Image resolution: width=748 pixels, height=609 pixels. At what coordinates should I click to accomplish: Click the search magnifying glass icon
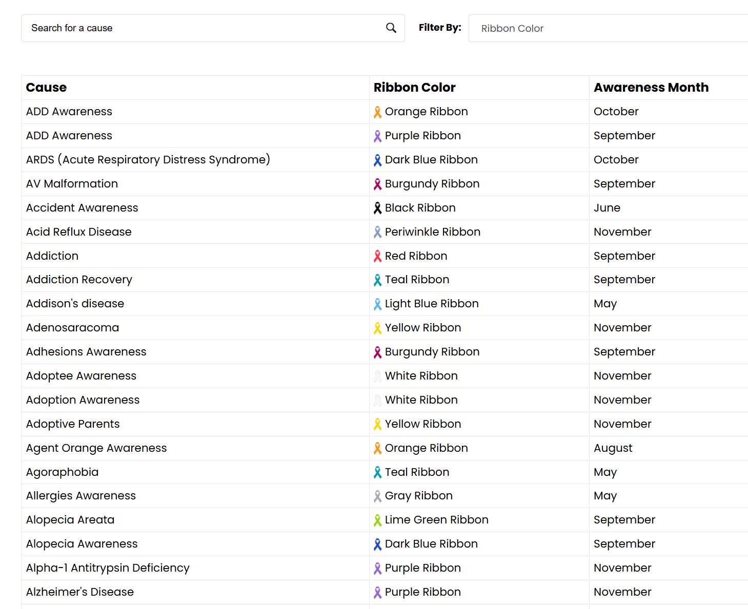391,28
